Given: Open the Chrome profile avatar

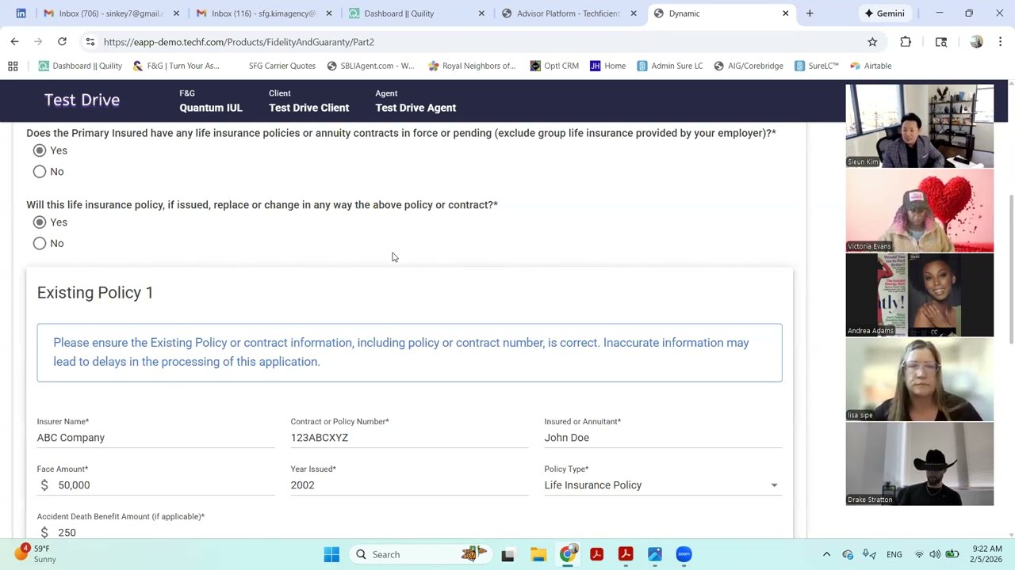Looking at the screenshot, I should click(976, 42).
